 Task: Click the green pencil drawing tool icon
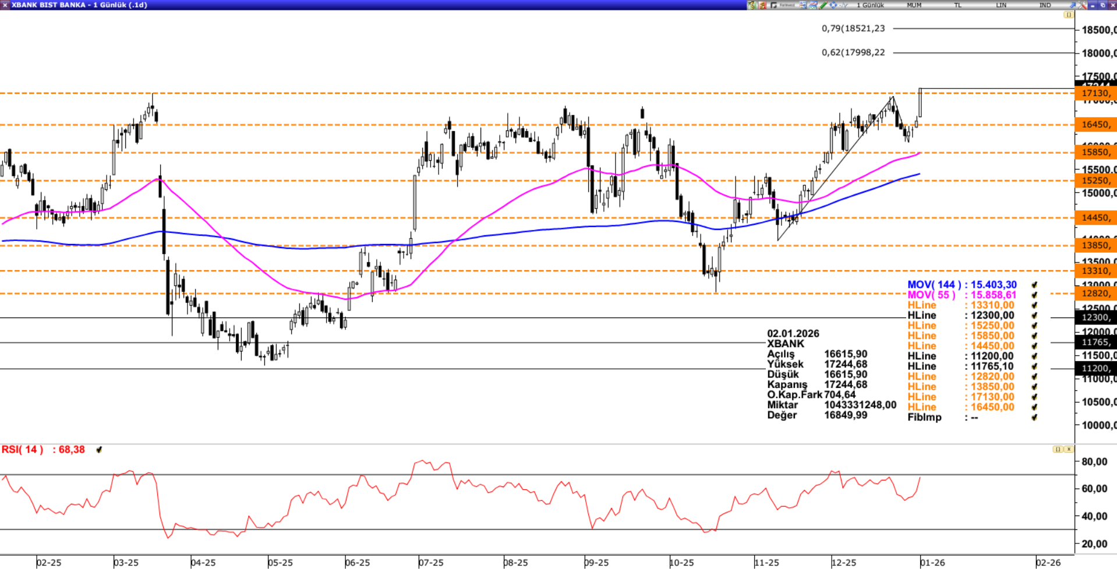pyautogui.click(x=823, y=5)
